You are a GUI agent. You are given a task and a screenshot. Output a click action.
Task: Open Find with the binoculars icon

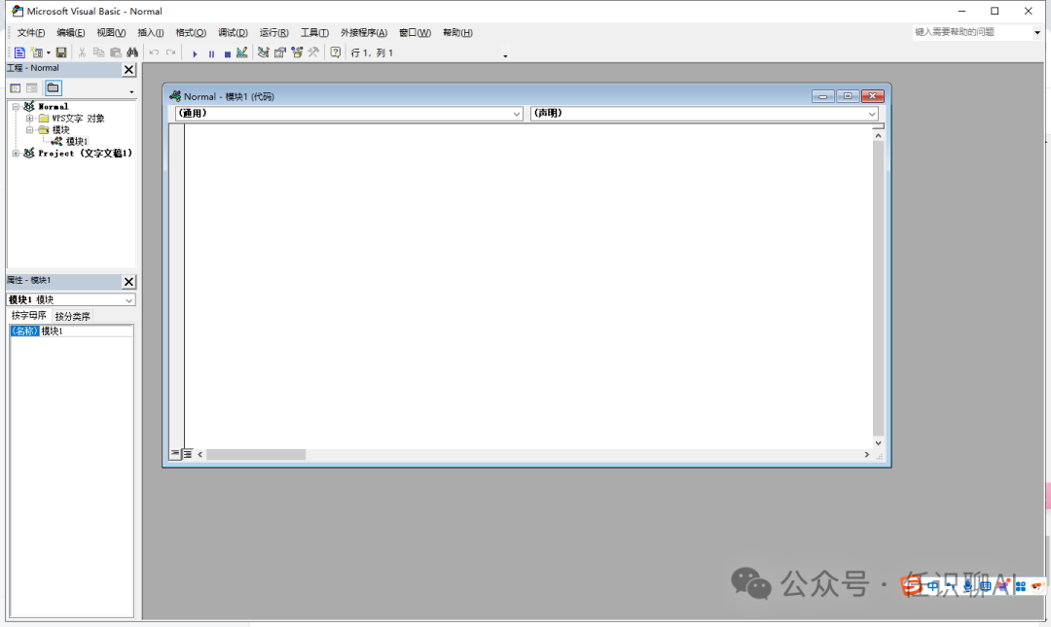[132, 52]
